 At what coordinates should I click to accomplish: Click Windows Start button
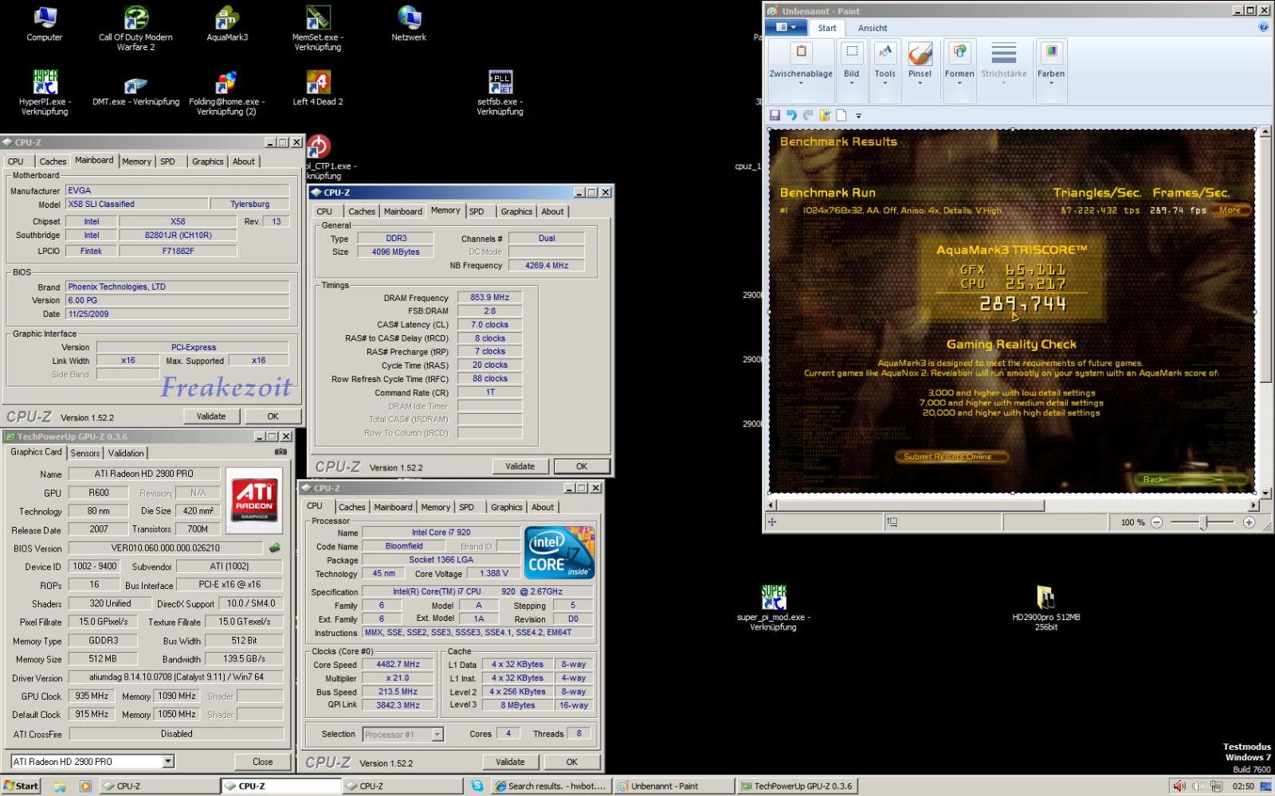[21, 786]
